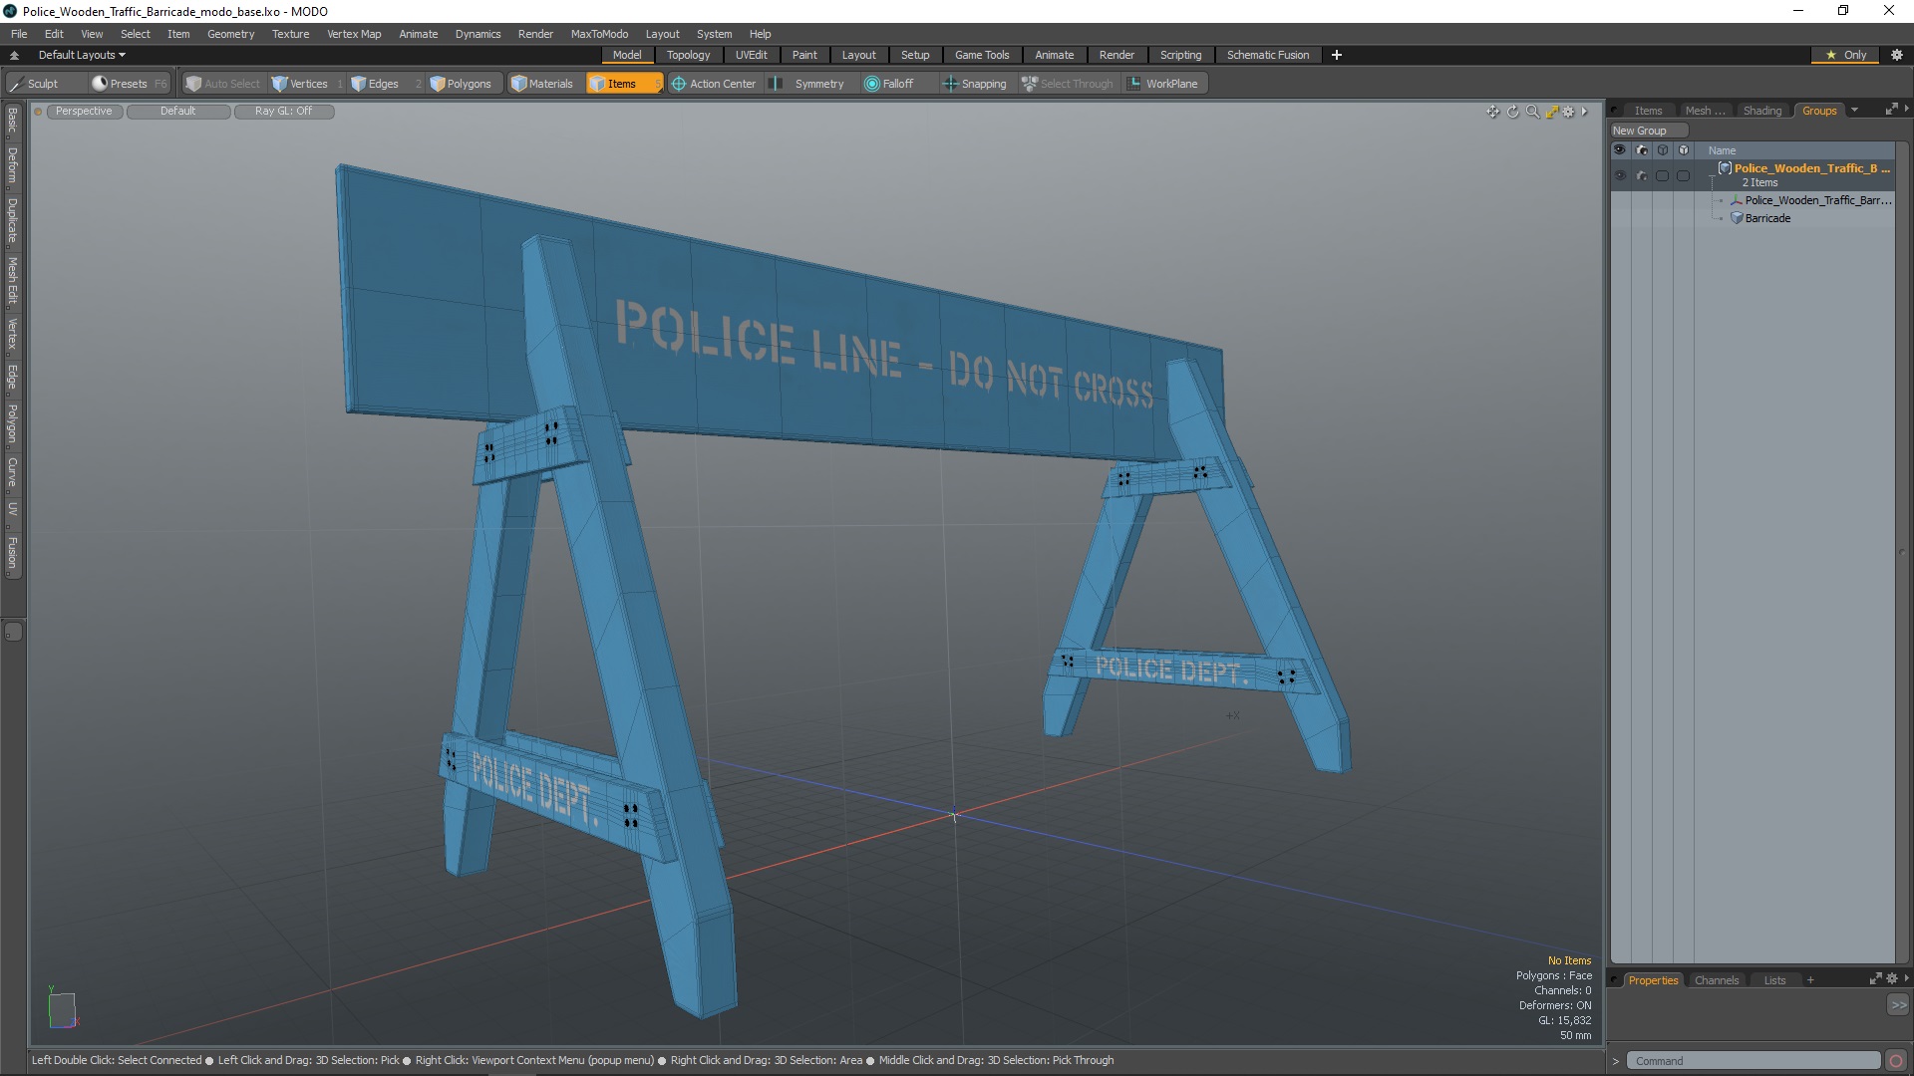Click the Ray GL: Off button
Screen dimensions: 1914x1076
pyautogui.click(x=283, y=111)
